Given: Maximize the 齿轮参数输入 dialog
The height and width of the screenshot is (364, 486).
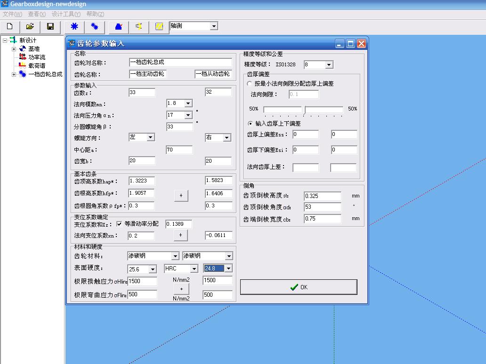Looking at the screenshot, I should [x=350, y=44].
